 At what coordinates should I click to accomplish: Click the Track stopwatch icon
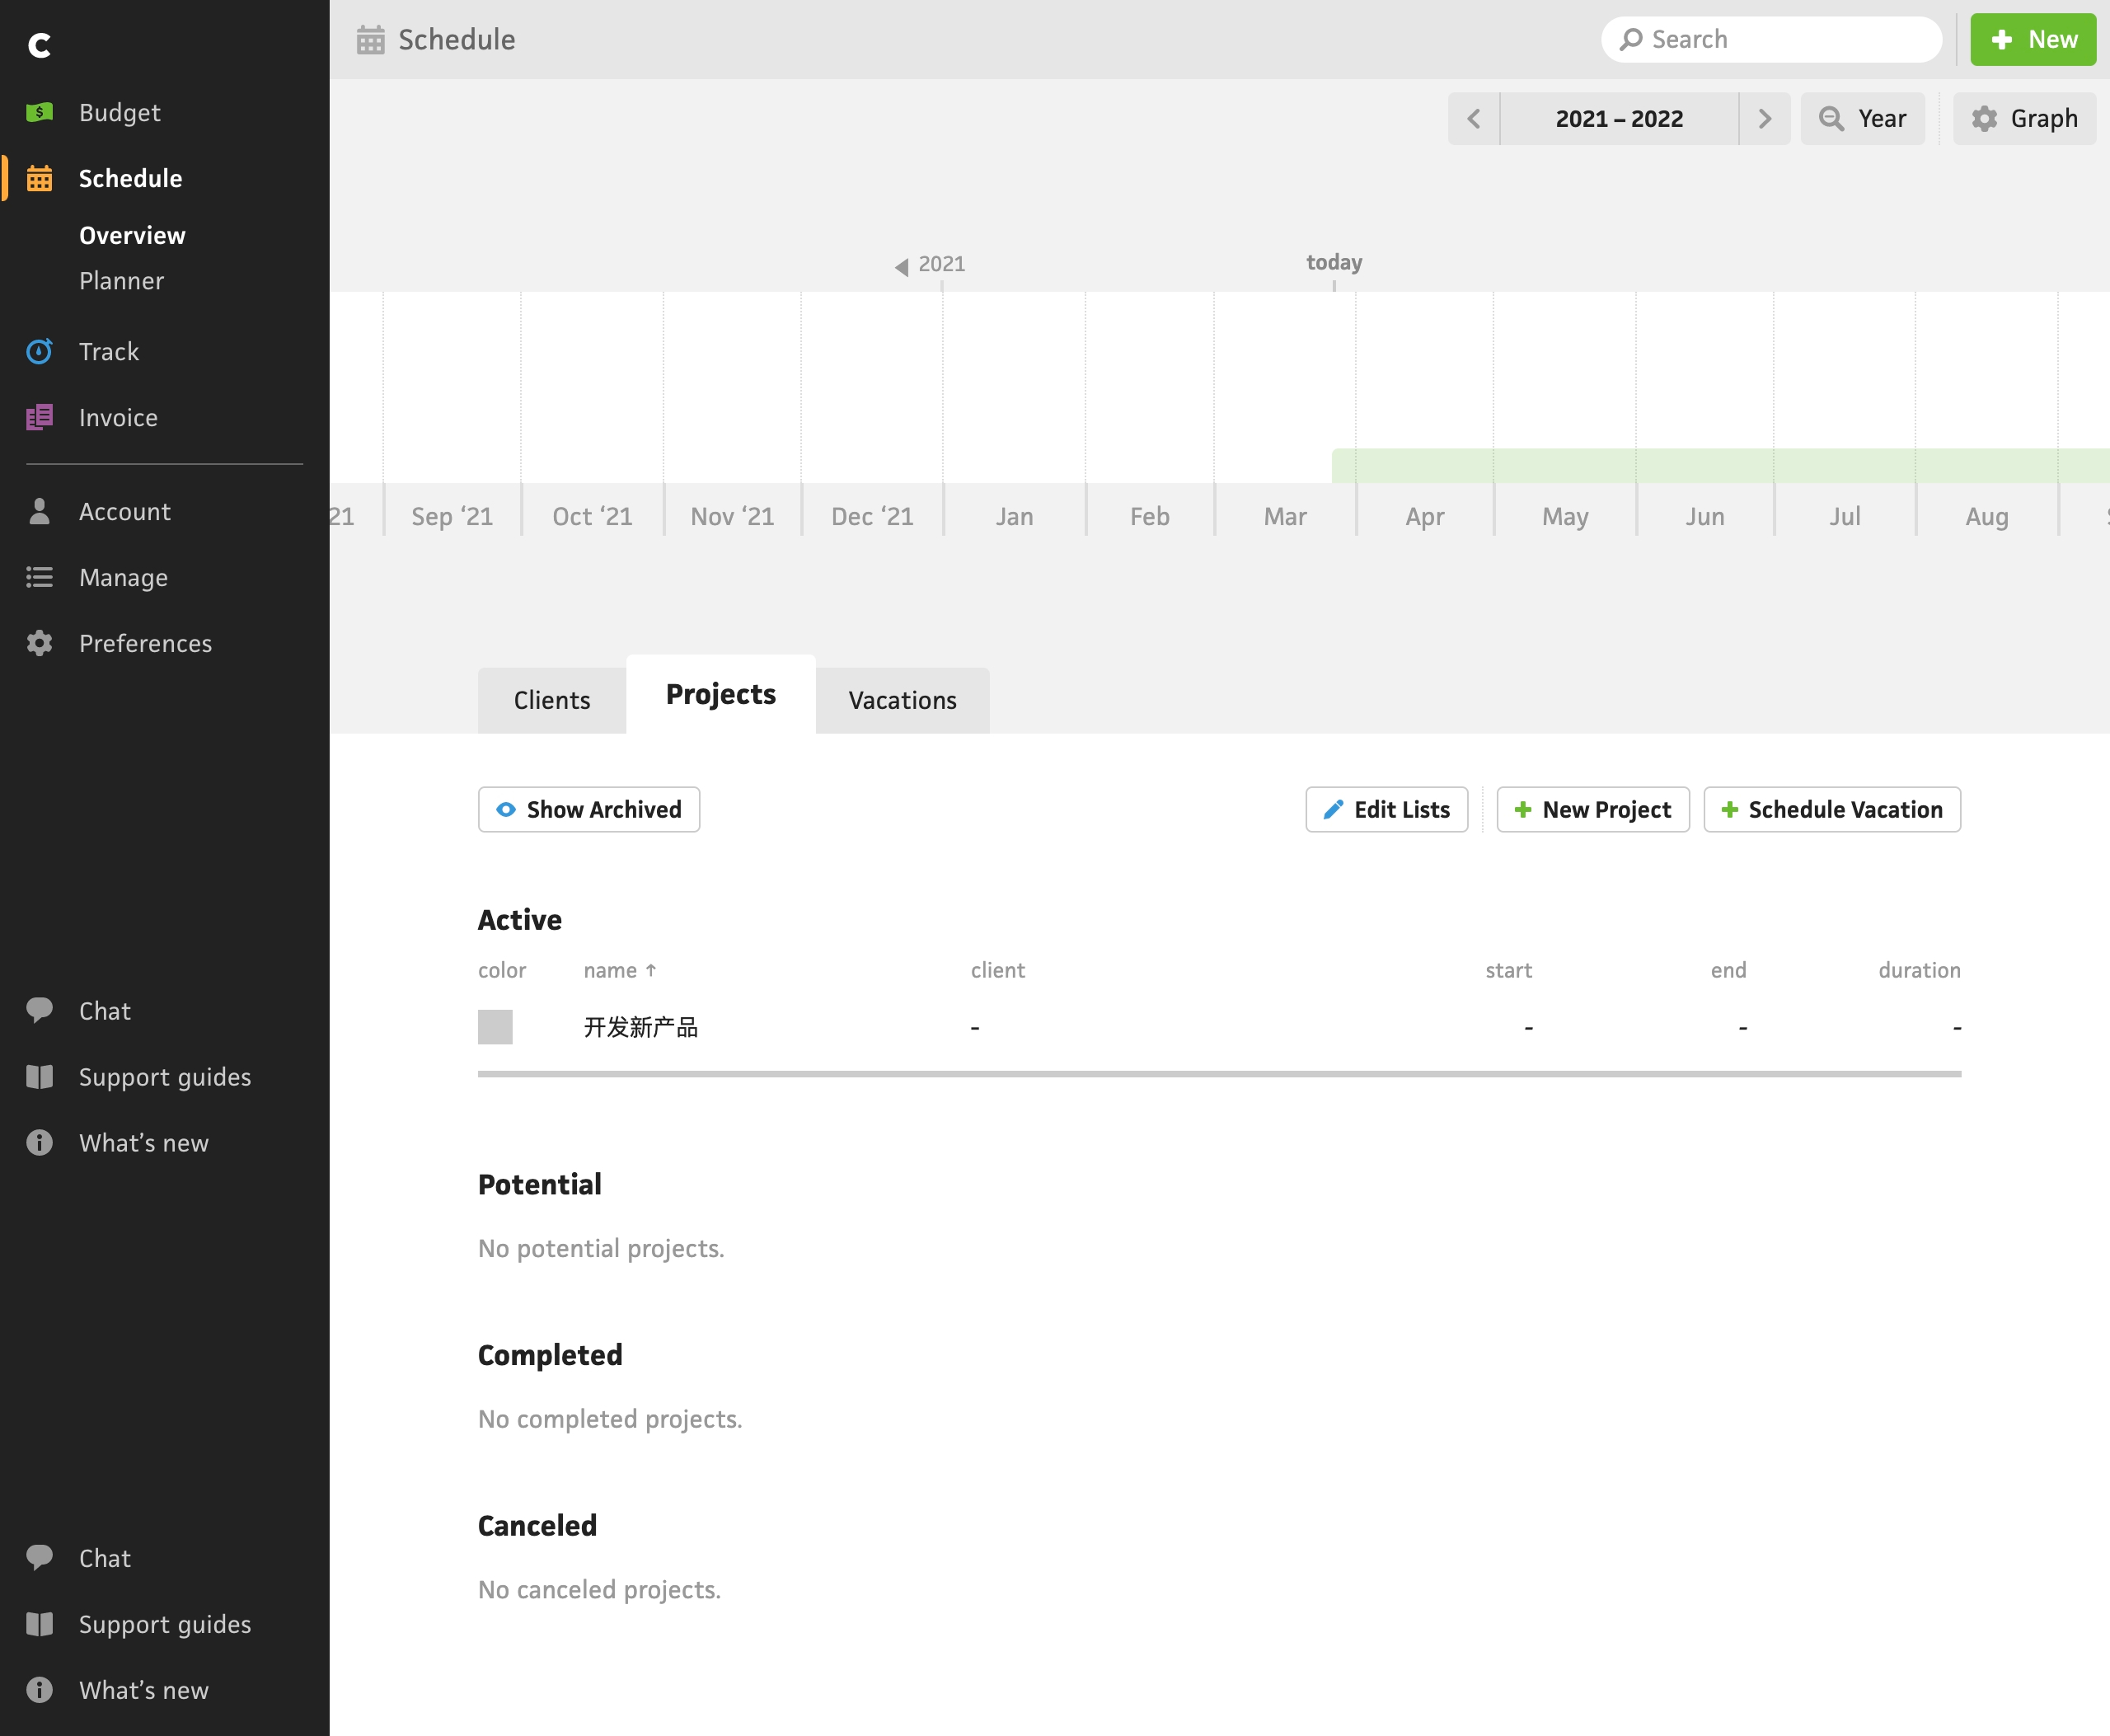point(39,351)
